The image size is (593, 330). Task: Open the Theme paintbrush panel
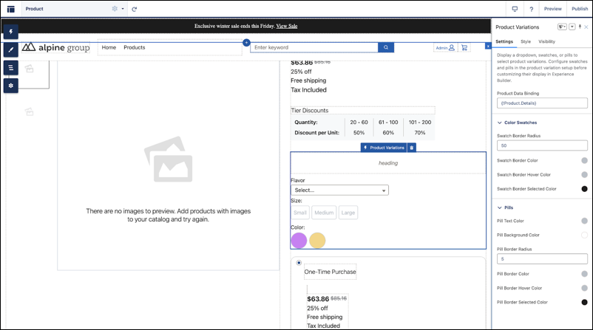[x=11, y=49]
